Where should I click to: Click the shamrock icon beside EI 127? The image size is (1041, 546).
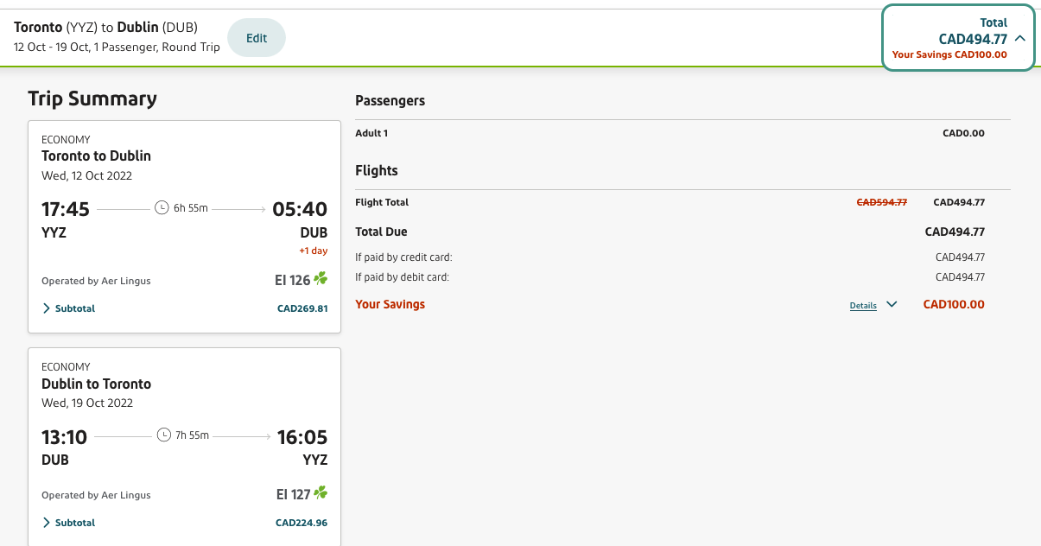pyautogui.click(x=321, y=493)
